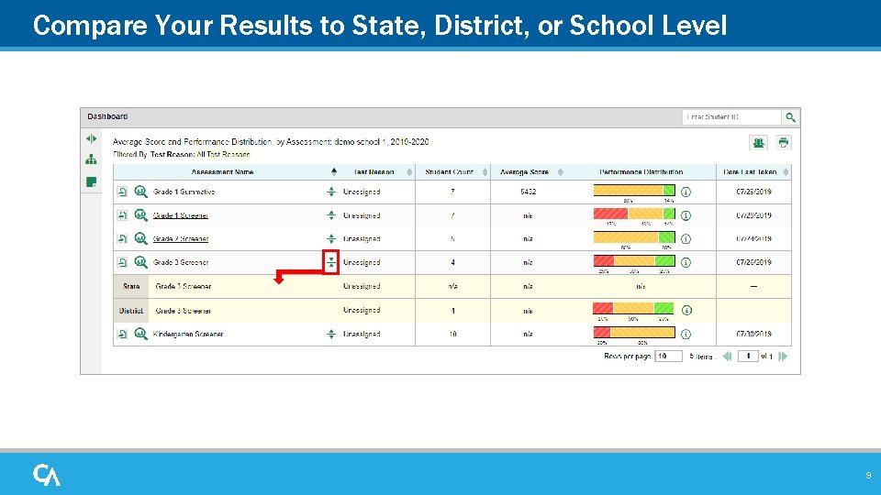Open the green note icon in sidebar
Image resolution: width=881 pixels, height=495 pixels.
[x=91, y=181]
